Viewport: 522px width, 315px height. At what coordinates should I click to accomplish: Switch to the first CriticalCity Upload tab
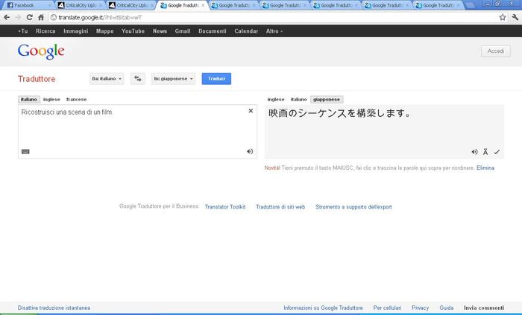tap(79, 5)
